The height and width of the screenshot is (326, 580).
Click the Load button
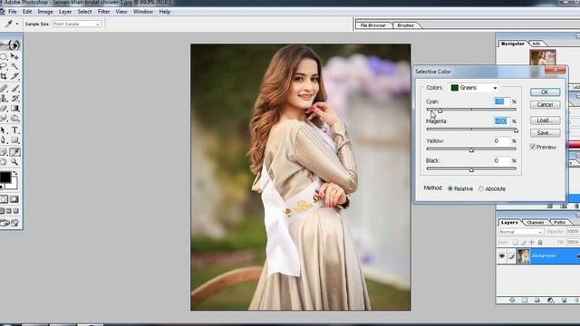[545, 120]
